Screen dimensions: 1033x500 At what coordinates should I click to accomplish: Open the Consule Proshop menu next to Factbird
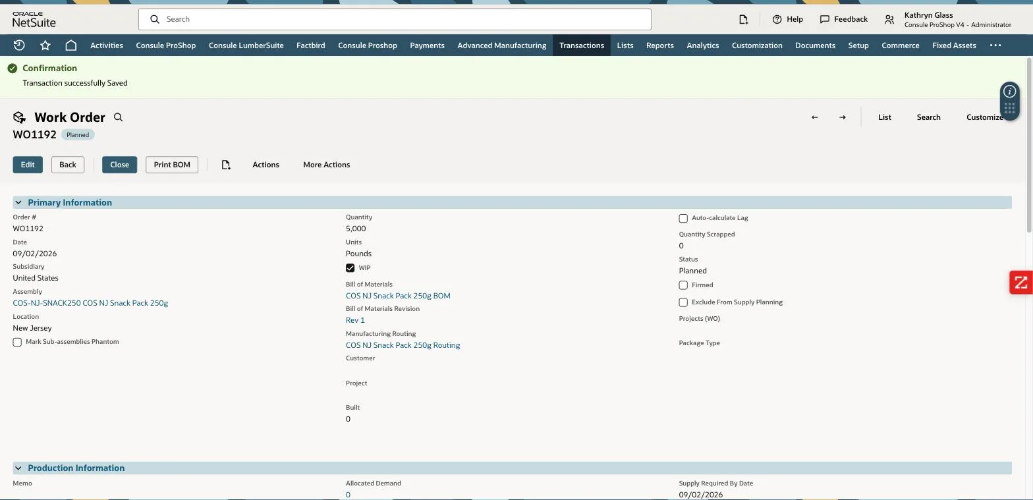tap(368, 45)
